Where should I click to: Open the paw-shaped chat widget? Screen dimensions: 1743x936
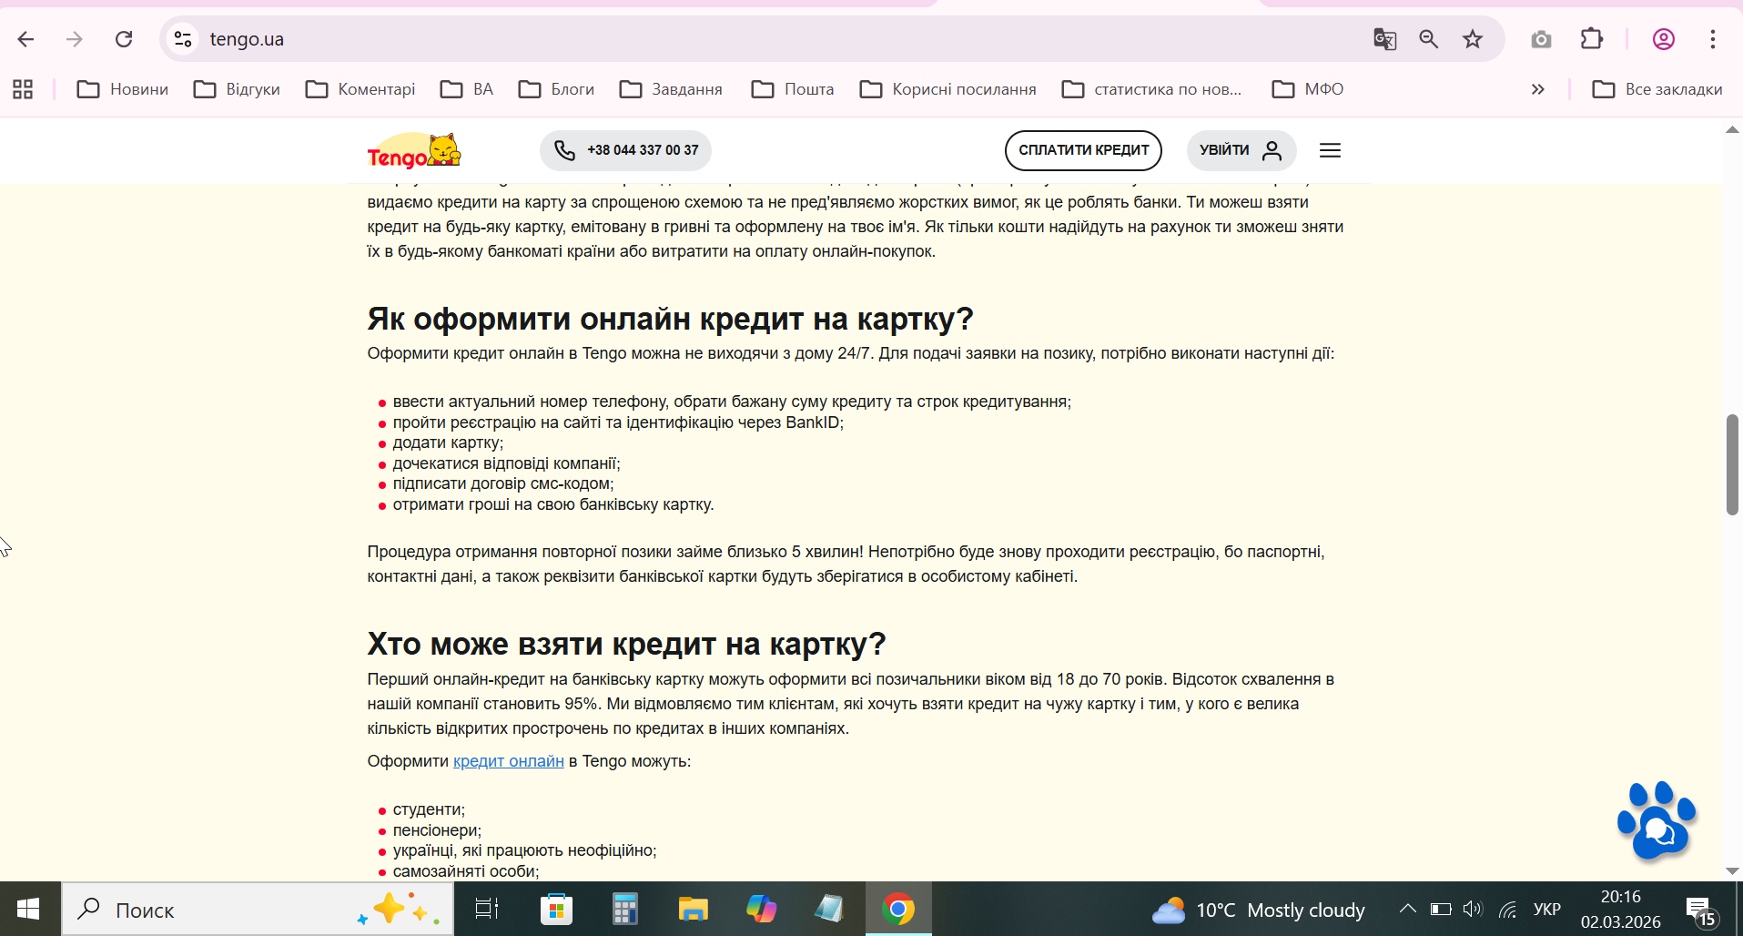coord(1657,820)
